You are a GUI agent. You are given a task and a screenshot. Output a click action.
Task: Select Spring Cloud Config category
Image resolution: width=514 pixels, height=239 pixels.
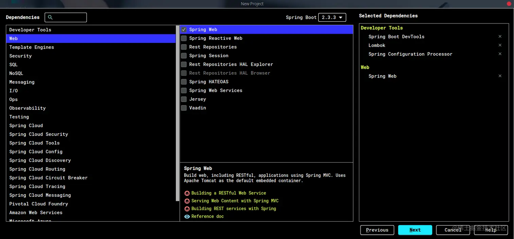click(x=91, y=152)
